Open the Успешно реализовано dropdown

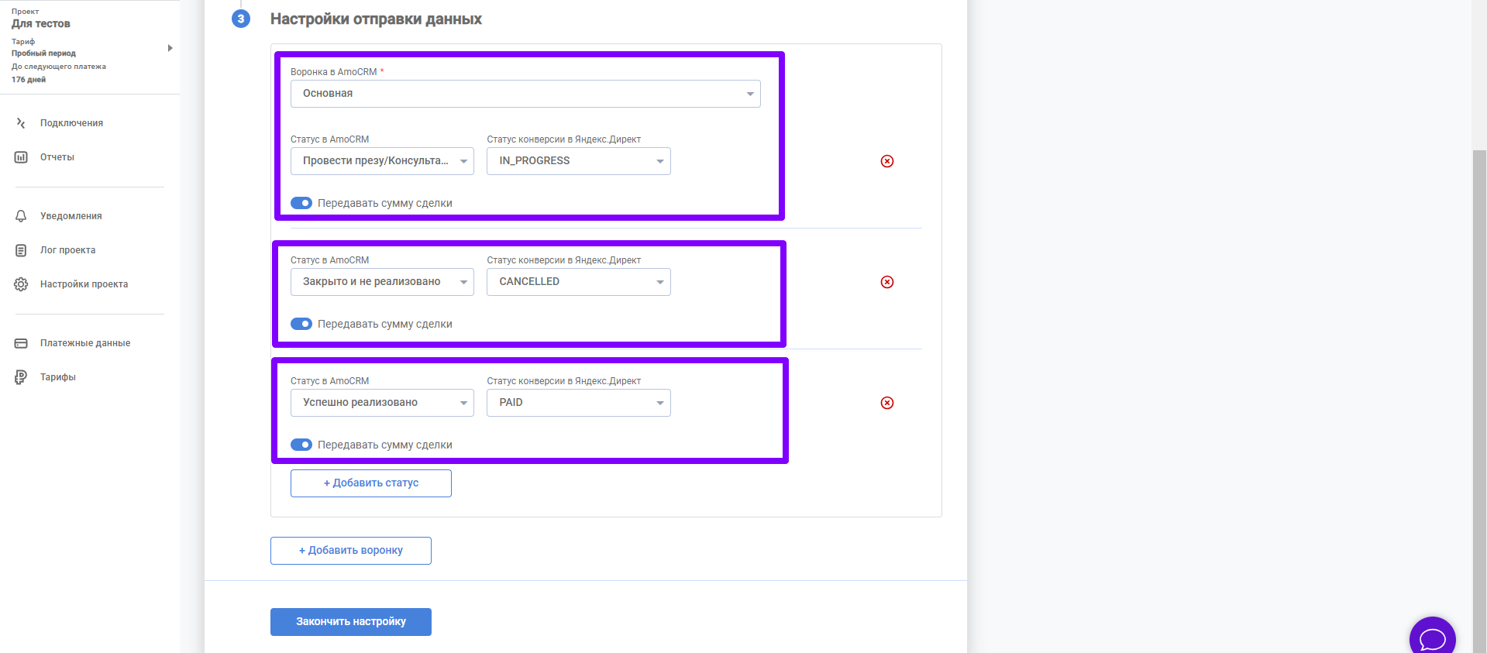[x=382, y=403]
